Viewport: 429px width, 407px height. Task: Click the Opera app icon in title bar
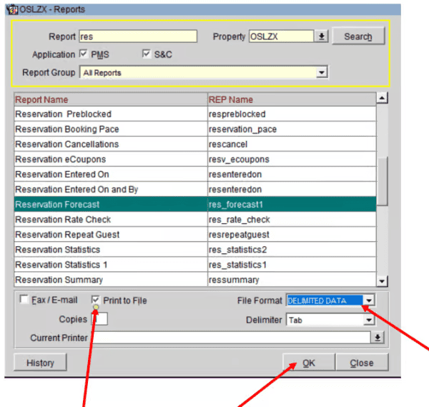[9, 8]
